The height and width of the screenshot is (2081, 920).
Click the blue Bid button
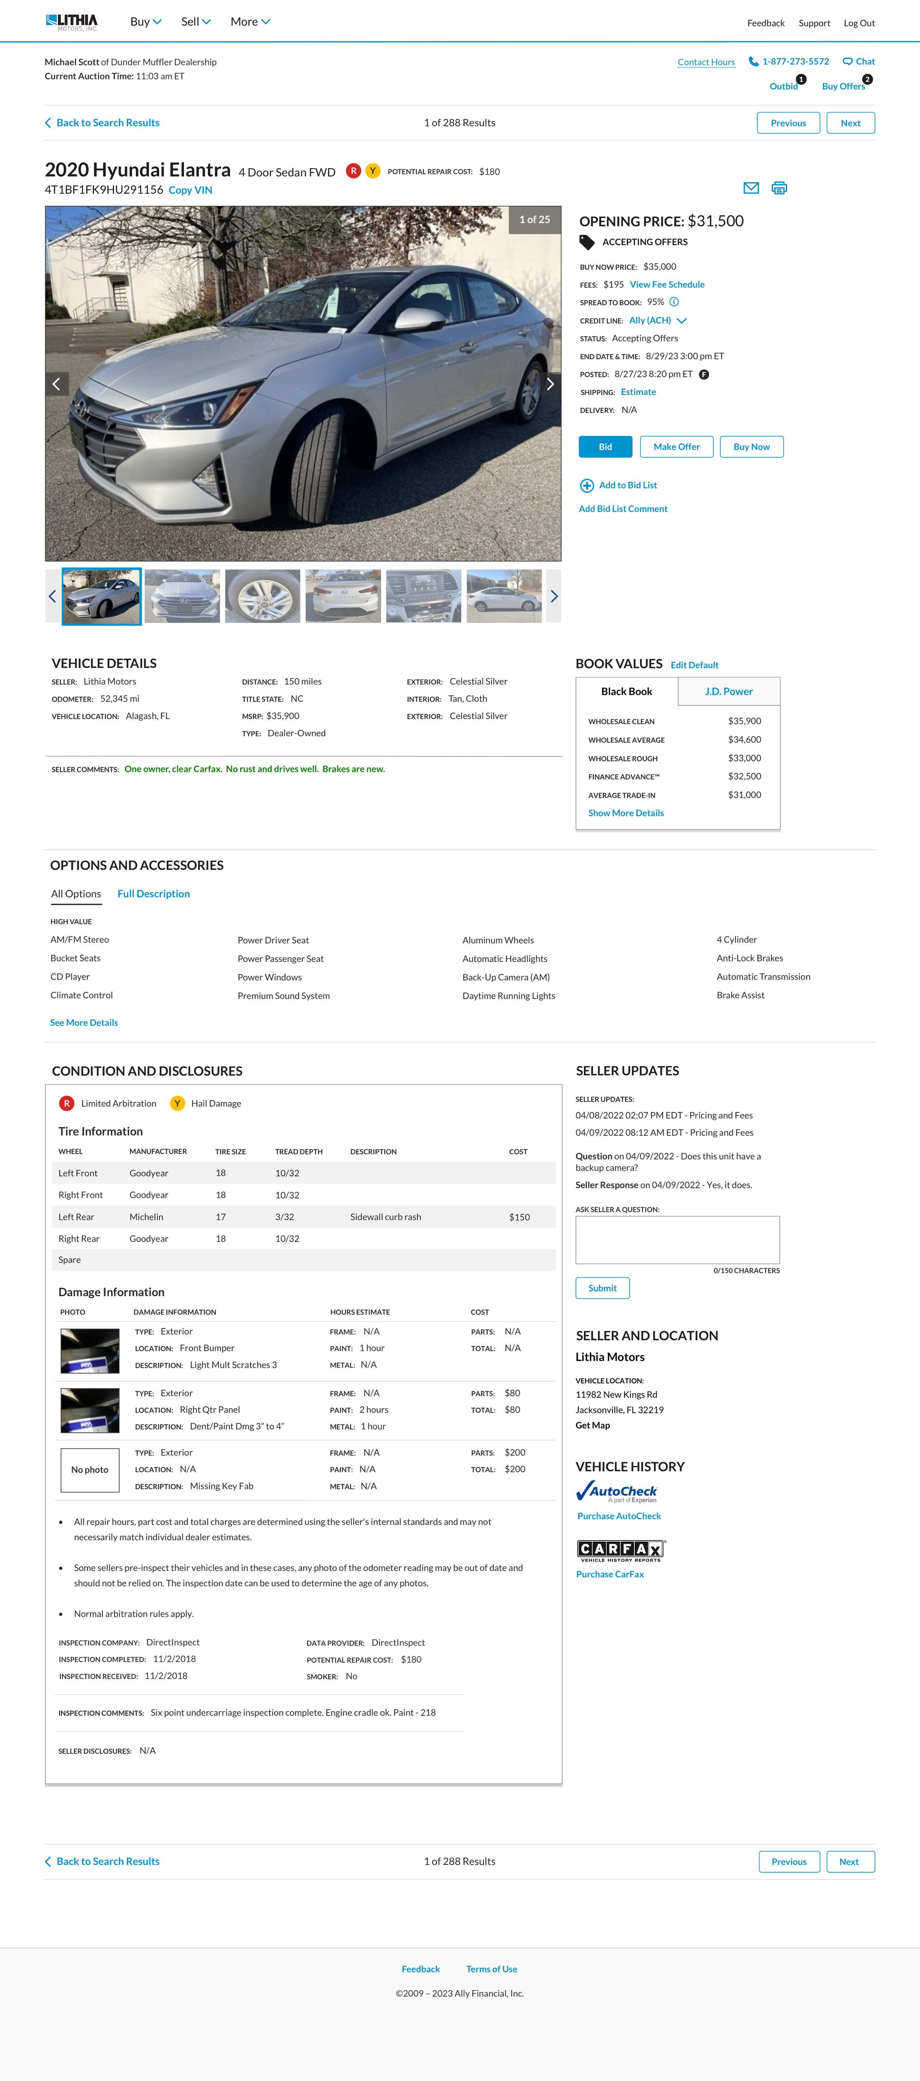point(605,447)
